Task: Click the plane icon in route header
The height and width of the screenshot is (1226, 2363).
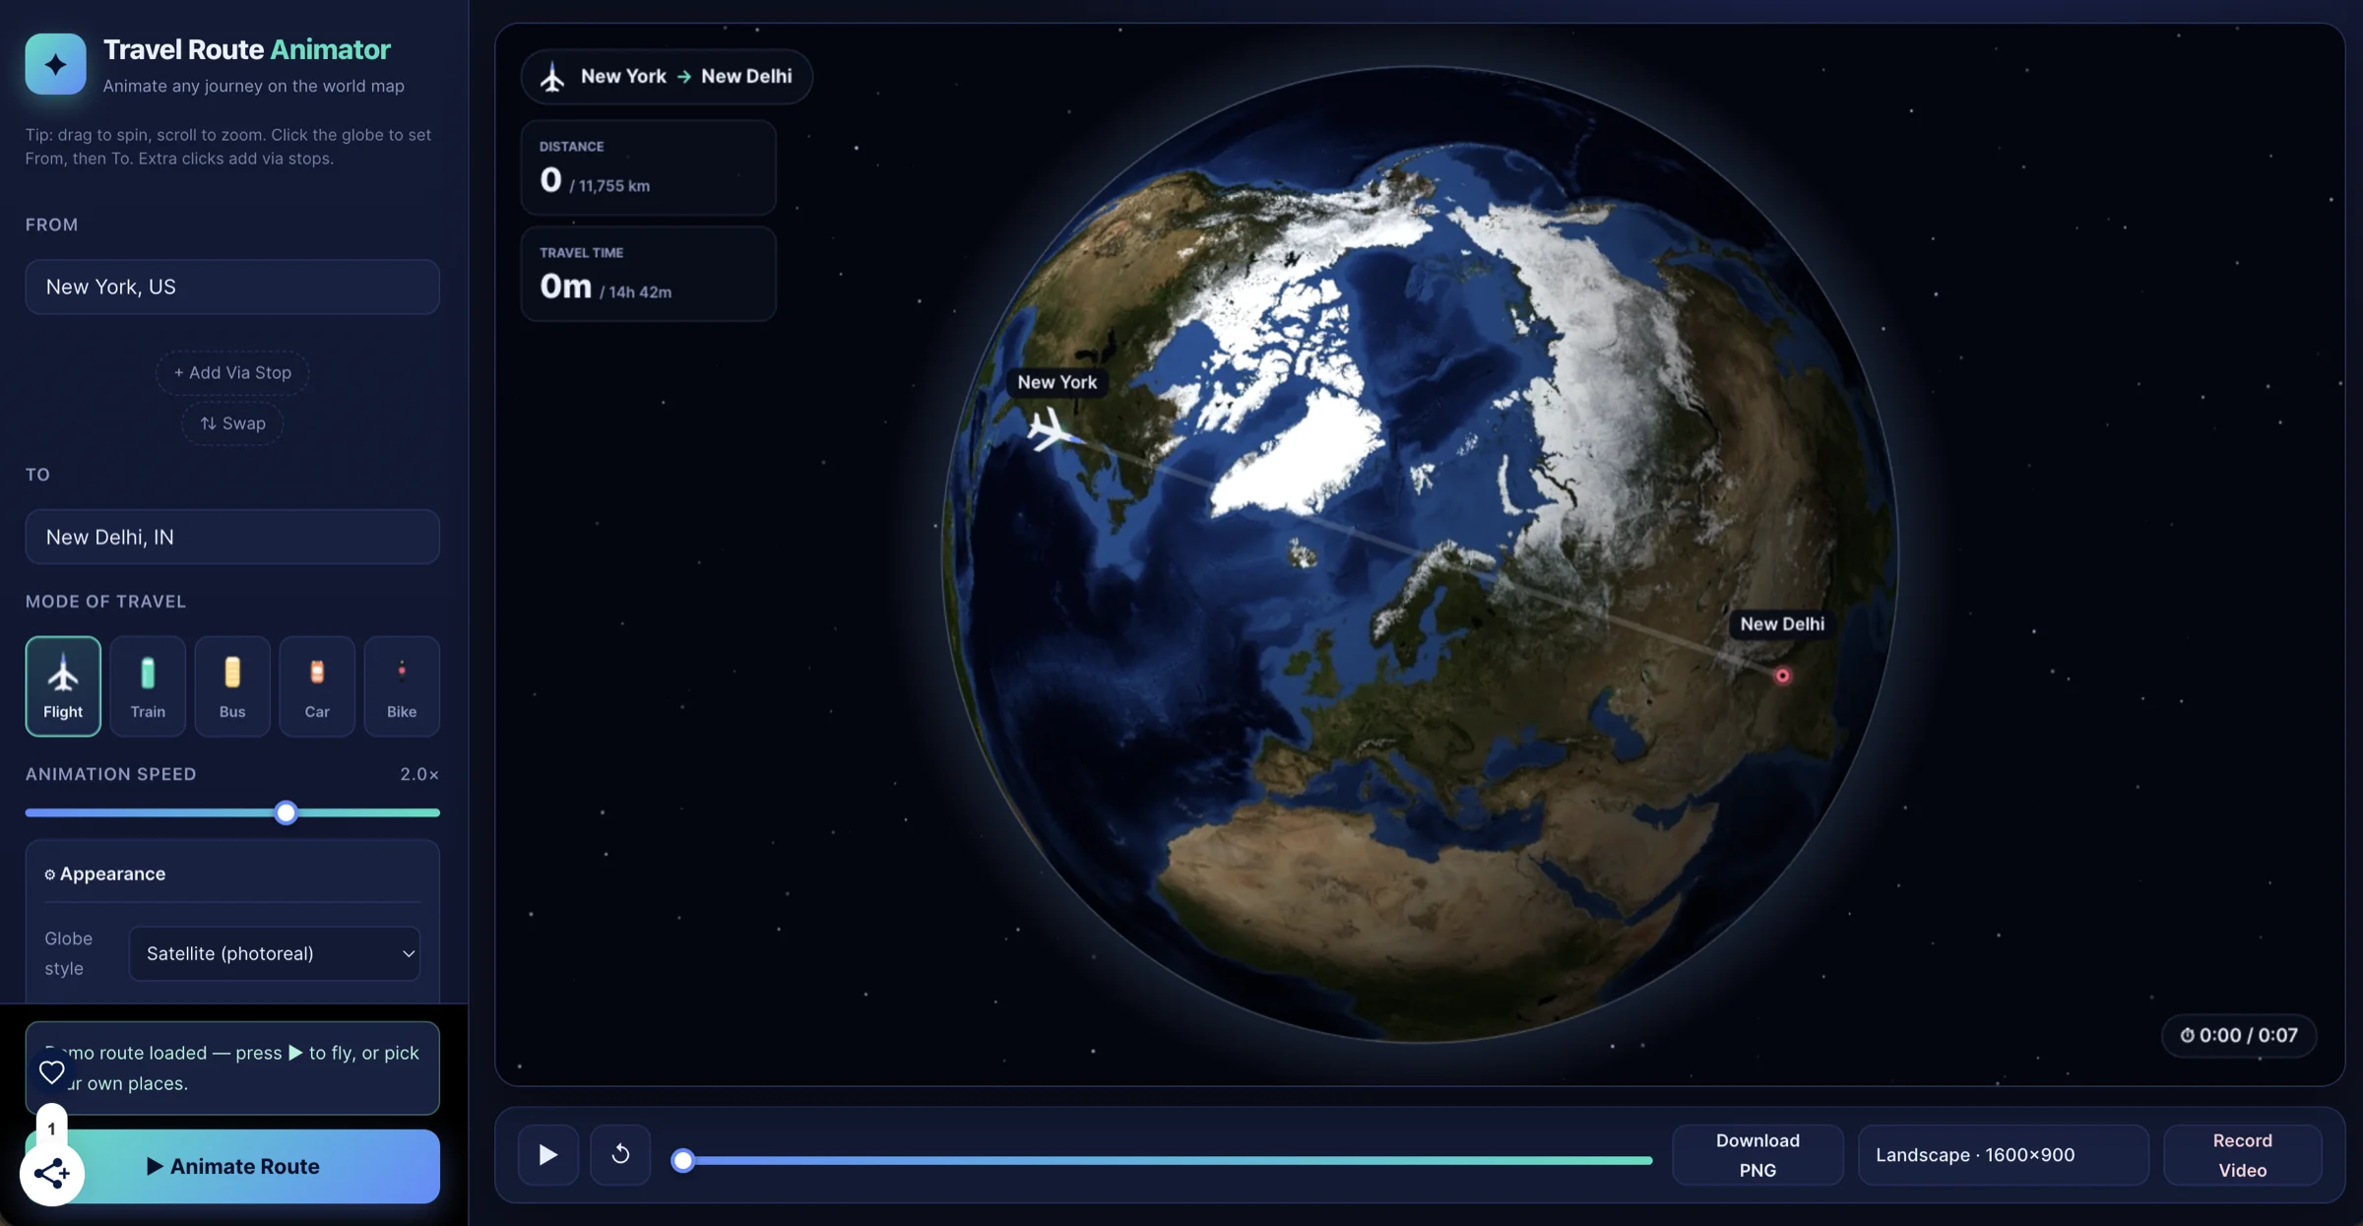Action: tap(552, 77)
